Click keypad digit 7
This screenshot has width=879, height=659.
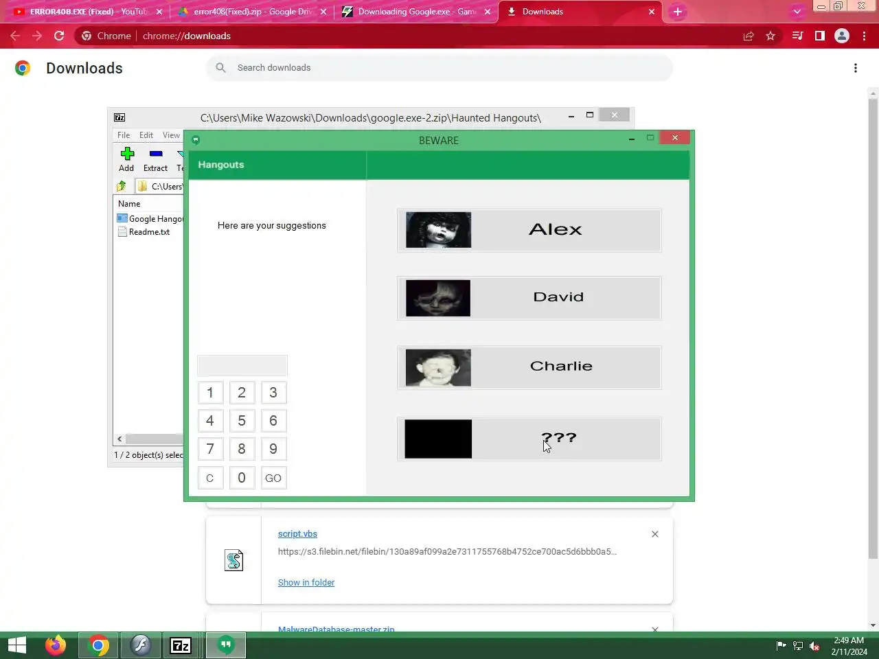point(210,449)
